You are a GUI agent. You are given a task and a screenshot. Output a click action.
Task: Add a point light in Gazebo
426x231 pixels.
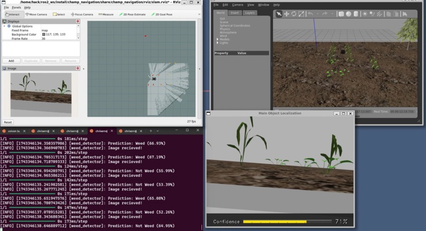pyautogui.click(x=365, y=14)
